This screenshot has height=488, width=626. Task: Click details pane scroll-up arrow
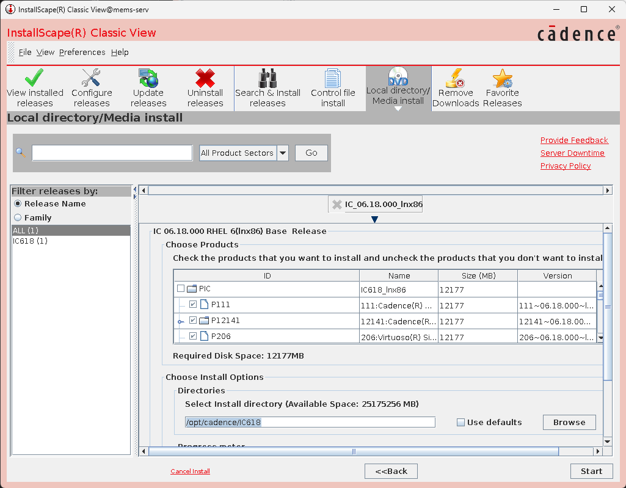[x=608, y=228]
